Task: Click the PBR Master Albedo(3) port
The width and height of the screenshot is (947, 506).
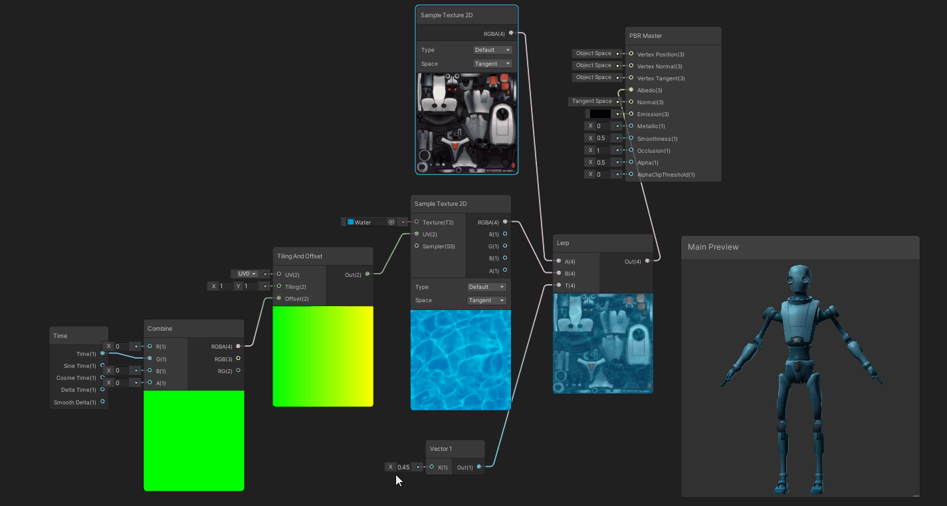Action: click(x=631, y=90)
